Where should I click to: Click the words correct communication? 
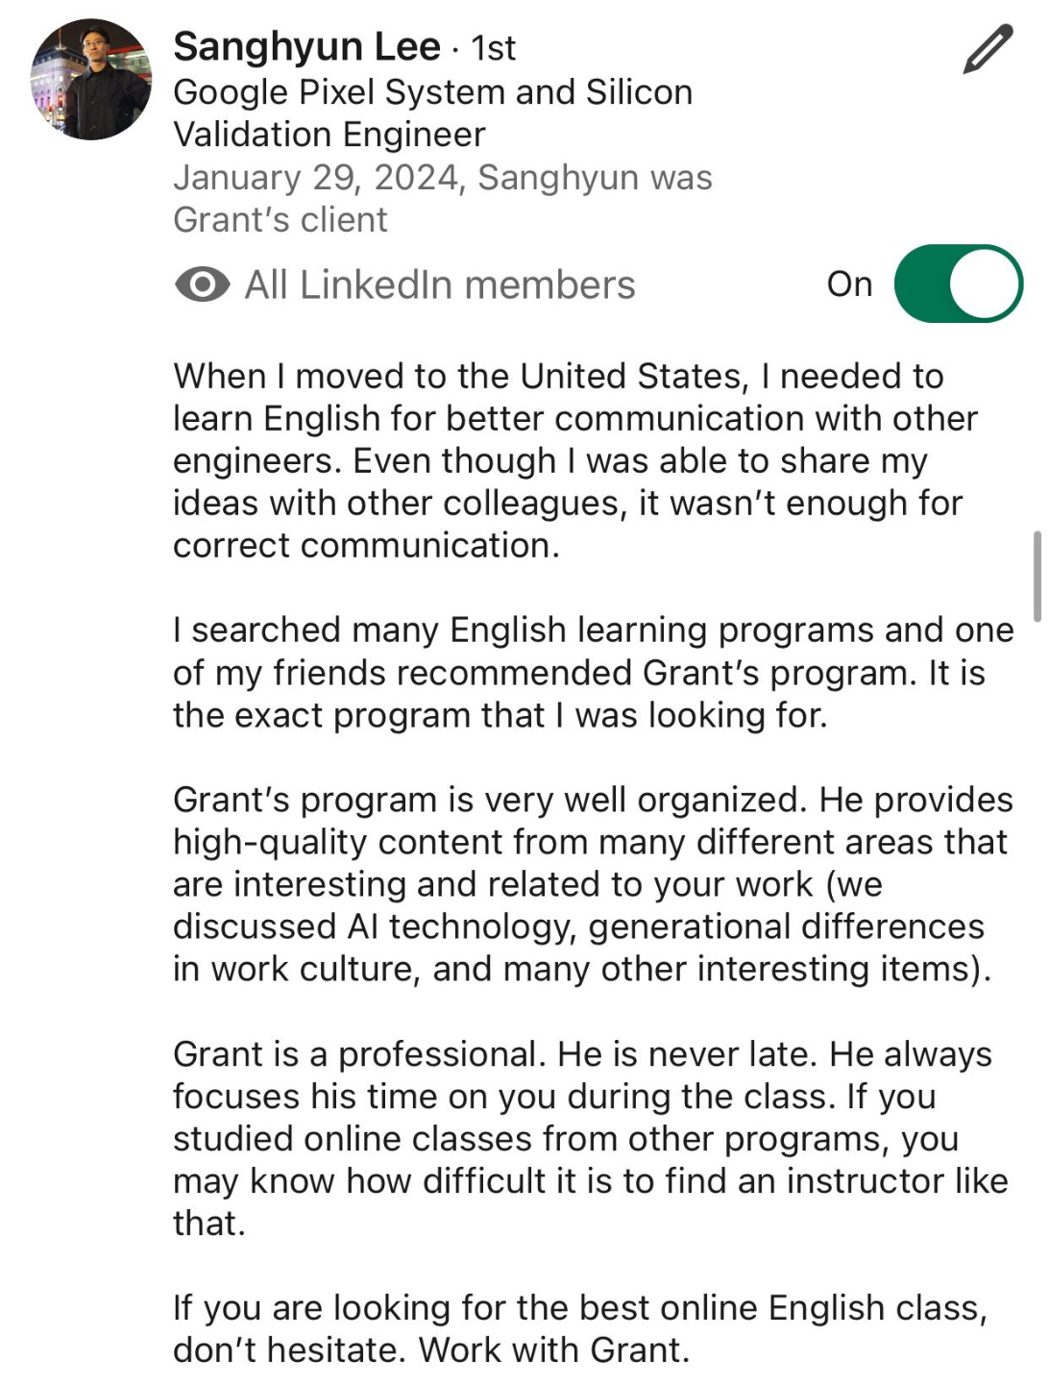pyautogui.click(x=366, y=546)
